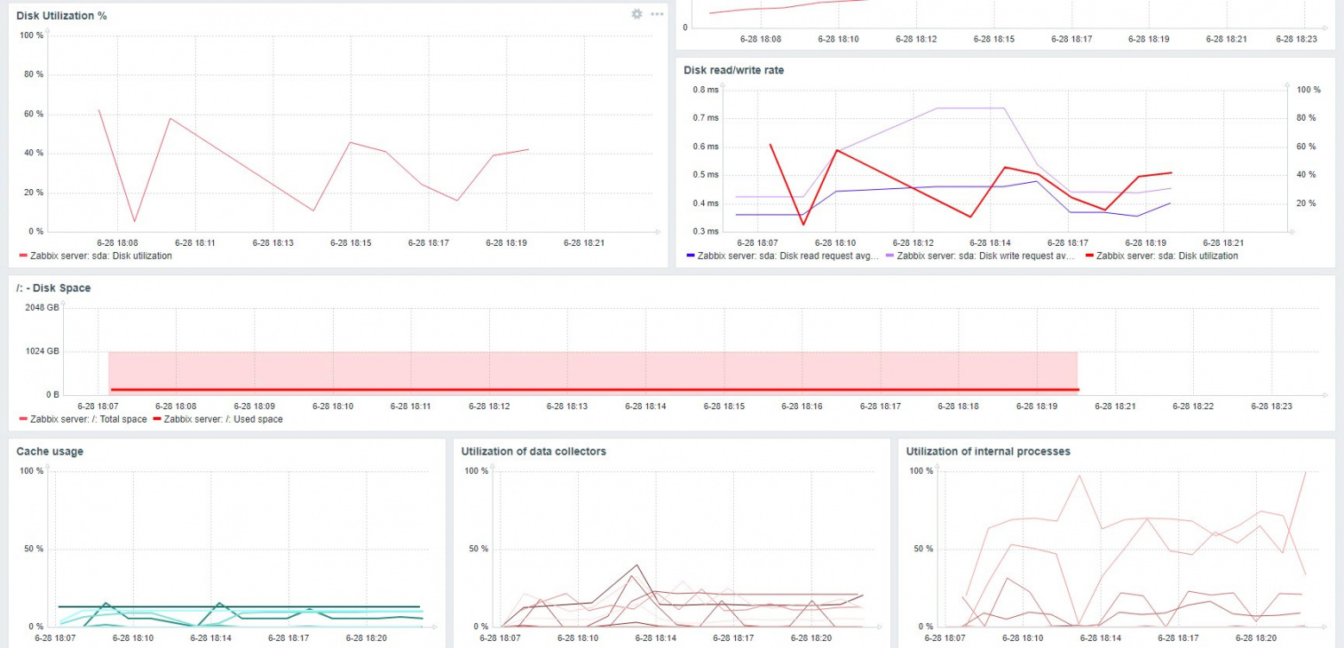The width and height of the screenshot is (1344, 648).
Task: Click the Disk read request avg legend entry
Action: pos(788,256)
